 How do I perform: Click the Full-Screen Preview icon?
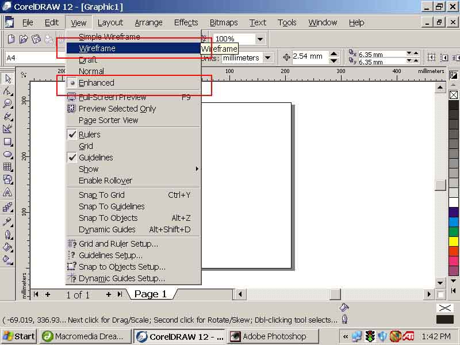click(x=71, y=97)
